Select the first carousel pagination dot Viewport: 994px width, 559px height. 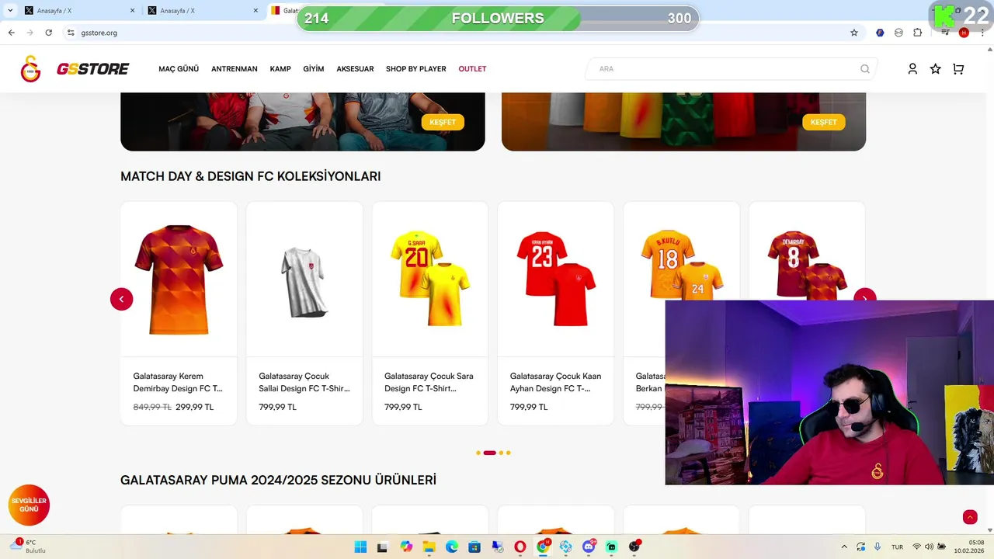click(478, 453)
